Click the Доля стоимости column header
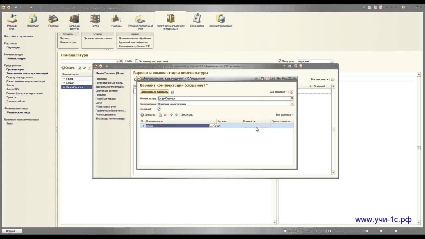The width and height of the screenshot is (425, 239). point(282,121)
